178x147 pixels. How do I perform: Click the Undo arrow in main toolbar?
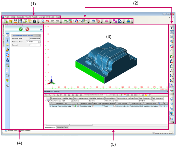52,21
